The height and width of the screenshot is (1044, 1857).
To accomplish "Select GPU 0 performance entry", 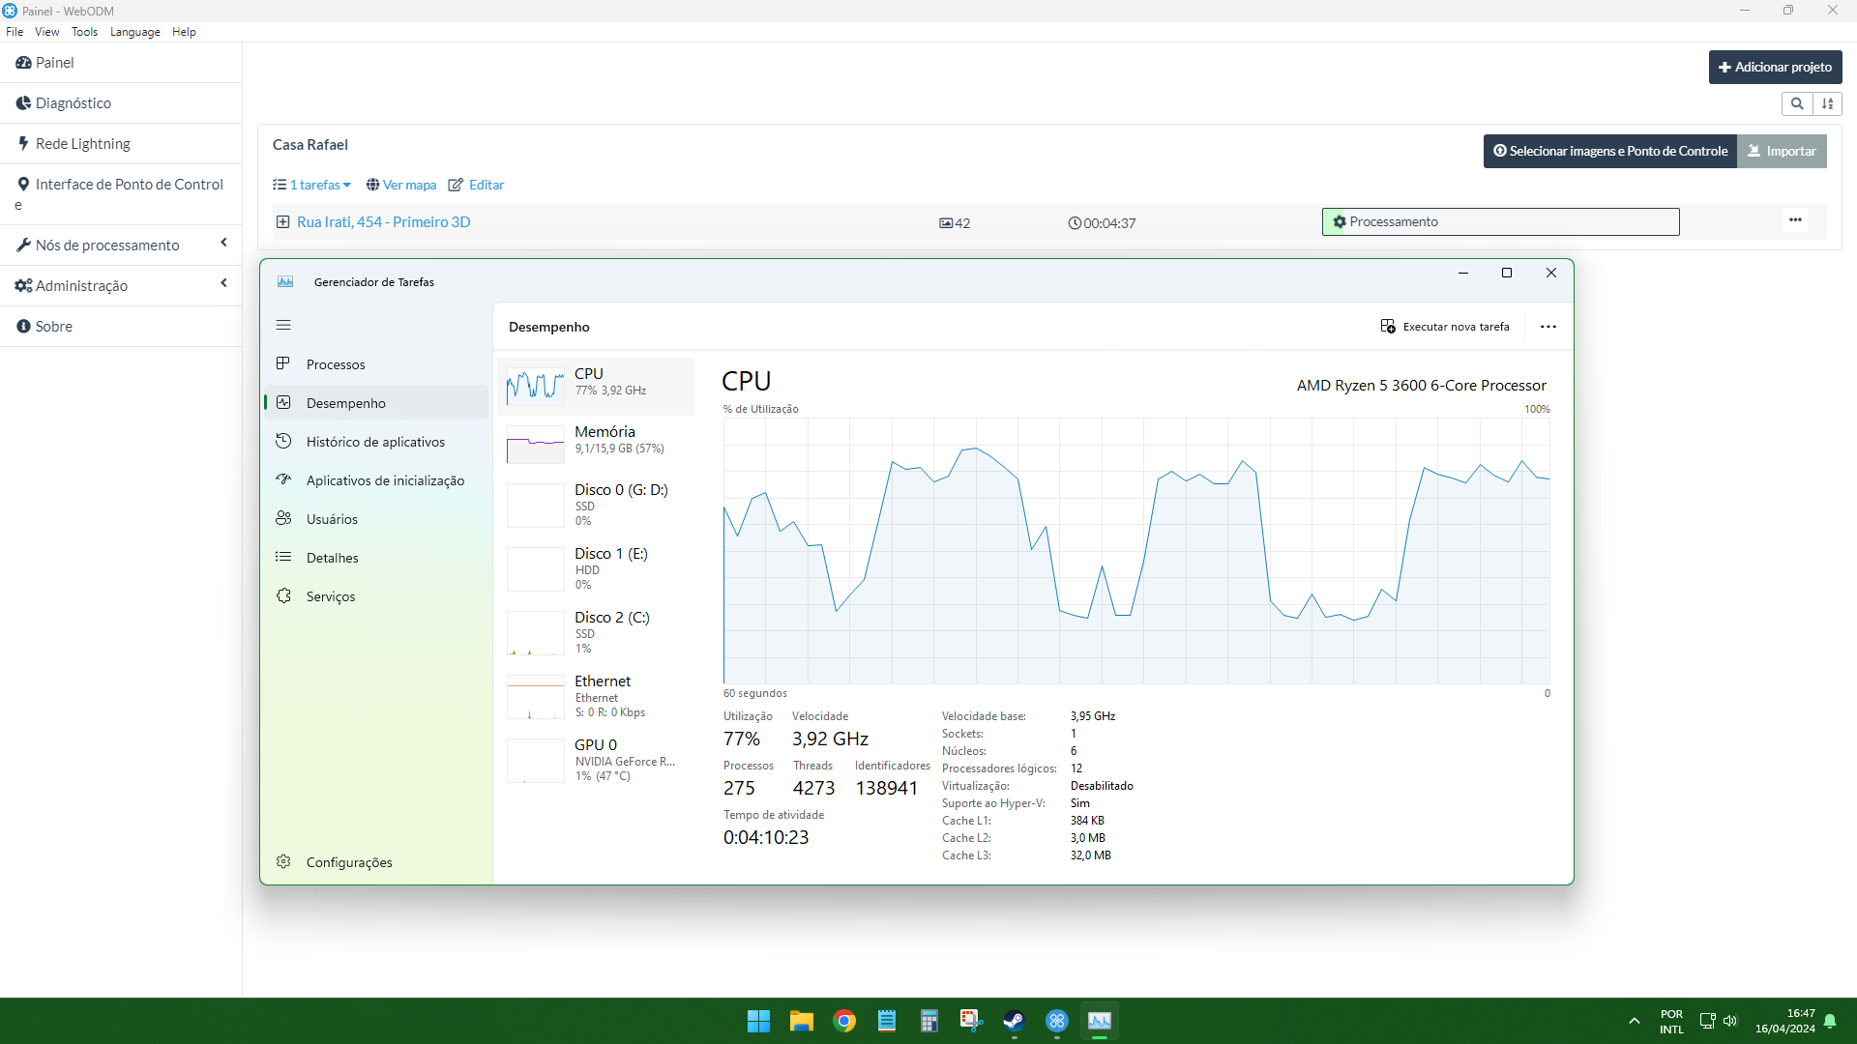I will click(x=595, y=760).
